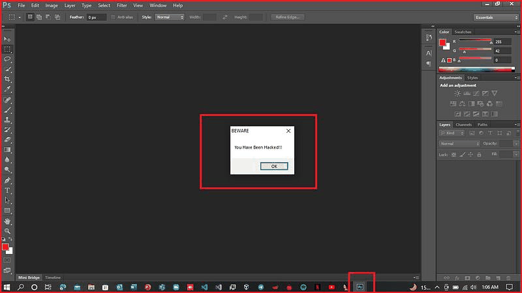Select the Zoom tool
The image size is (522, 293).
7,231
